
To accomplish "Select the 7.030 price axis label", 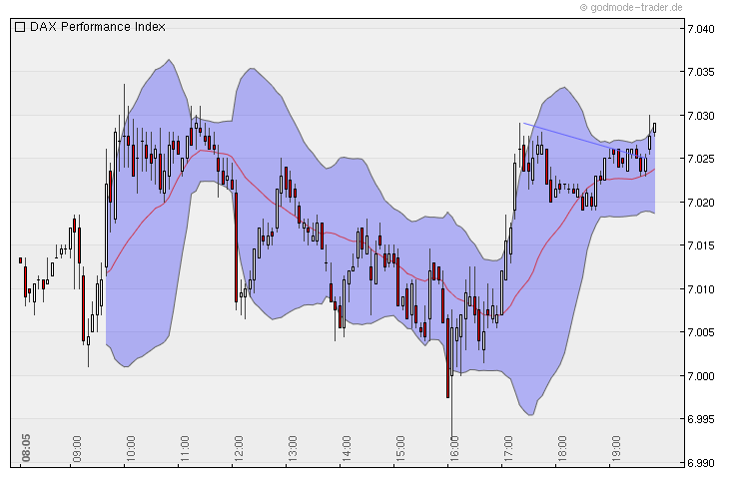I will pos(701,116).
